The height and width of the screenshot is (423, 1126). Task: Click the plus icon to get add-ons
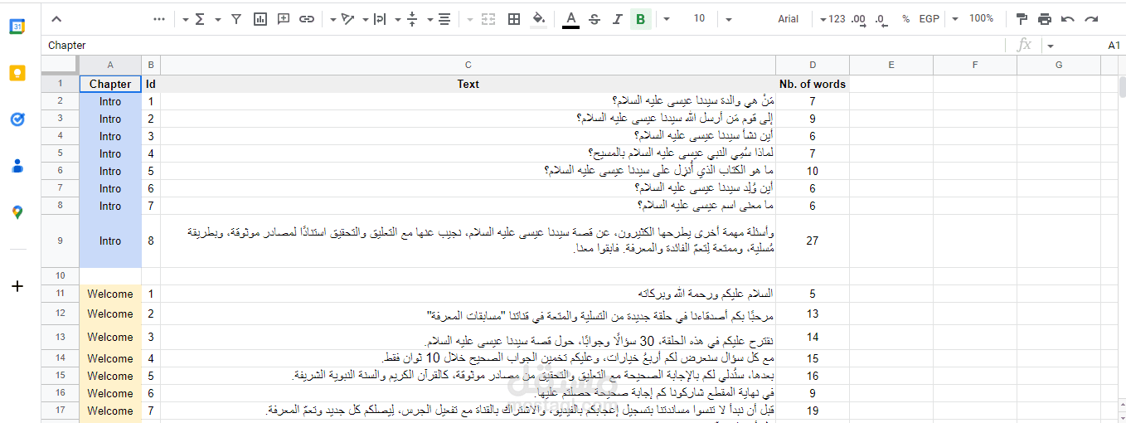[17, 286]
